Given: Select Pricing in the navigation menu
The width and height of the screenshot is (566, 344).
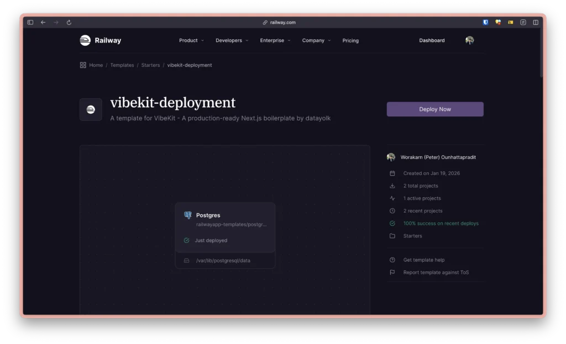Looking at the screenshot, I should [350, 40].
